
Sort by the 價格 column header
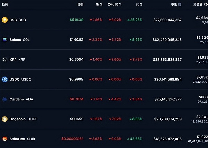(x=80, y=4)
